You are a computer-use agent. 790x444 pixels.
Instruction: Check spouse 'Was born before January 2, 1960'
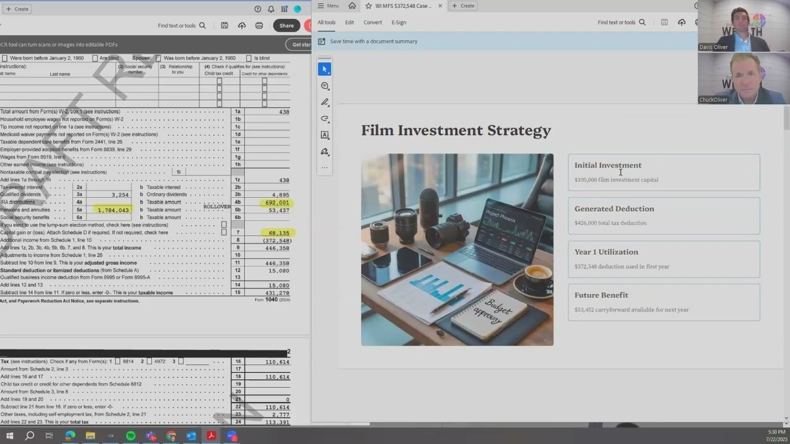(159, 58)
